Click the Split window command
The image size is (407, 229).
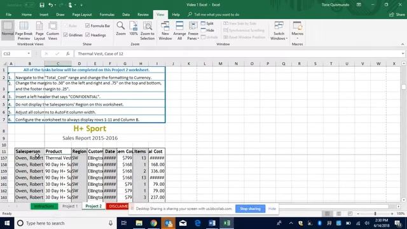[207, 24]
